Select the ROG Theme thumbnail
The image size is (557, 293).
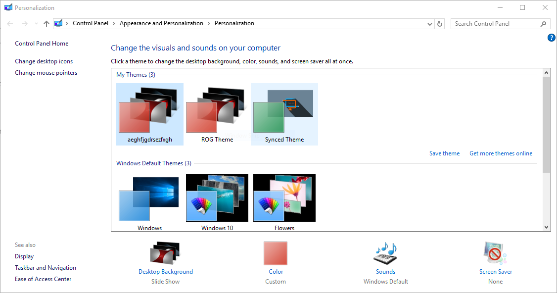point(217,114)
